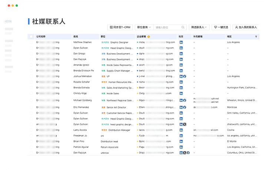Open the 筛选联系人 dropdown
Image resolution: width=271 pixels, height=170 pixels.
point(199,27)
